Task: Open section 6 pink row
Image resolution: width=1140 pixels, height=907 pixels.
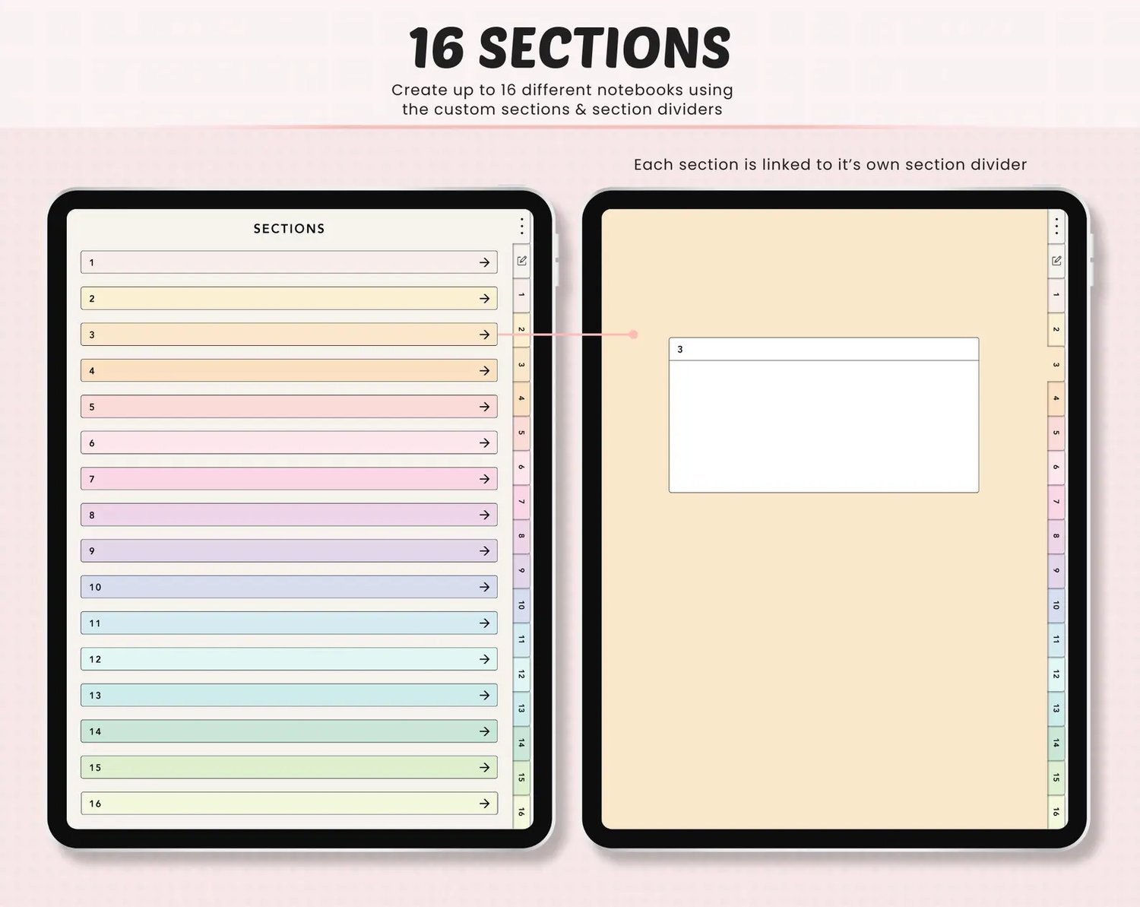Action: (289, 442)
